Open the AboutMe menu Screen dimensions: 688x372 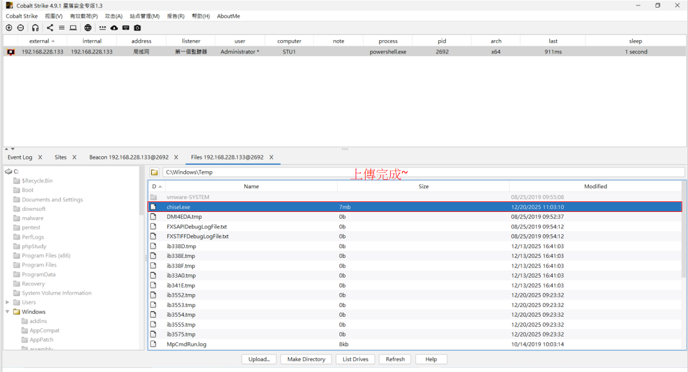[228, 16]
